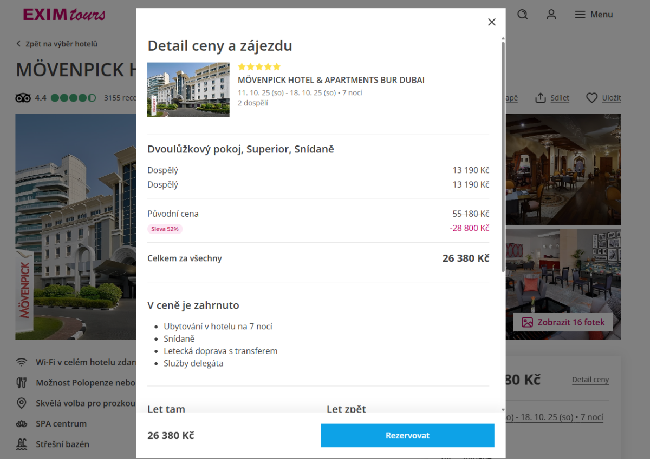Click the share icon next to Sdílet
This screenshot has width=650, height=459.
click(541, 98)
